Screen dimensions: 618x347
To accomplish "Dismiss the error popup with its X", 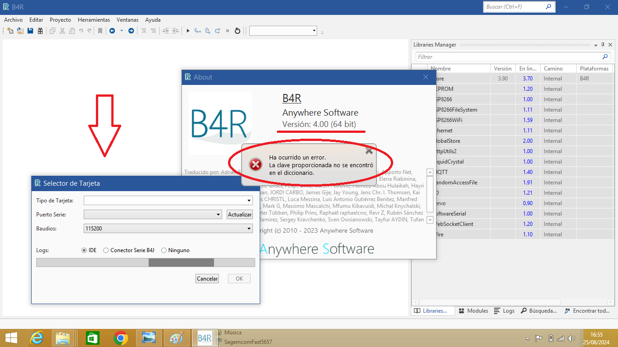I will pyautogui.click(x=369, y=151).
